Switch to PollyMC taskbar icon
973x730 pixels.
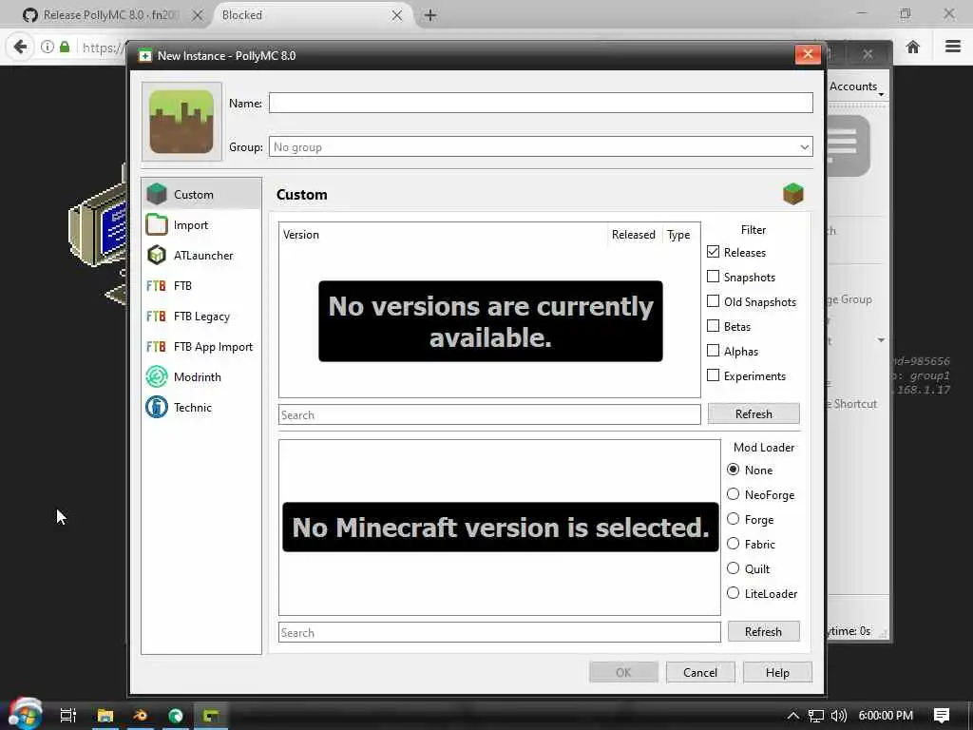click(211, 715)
